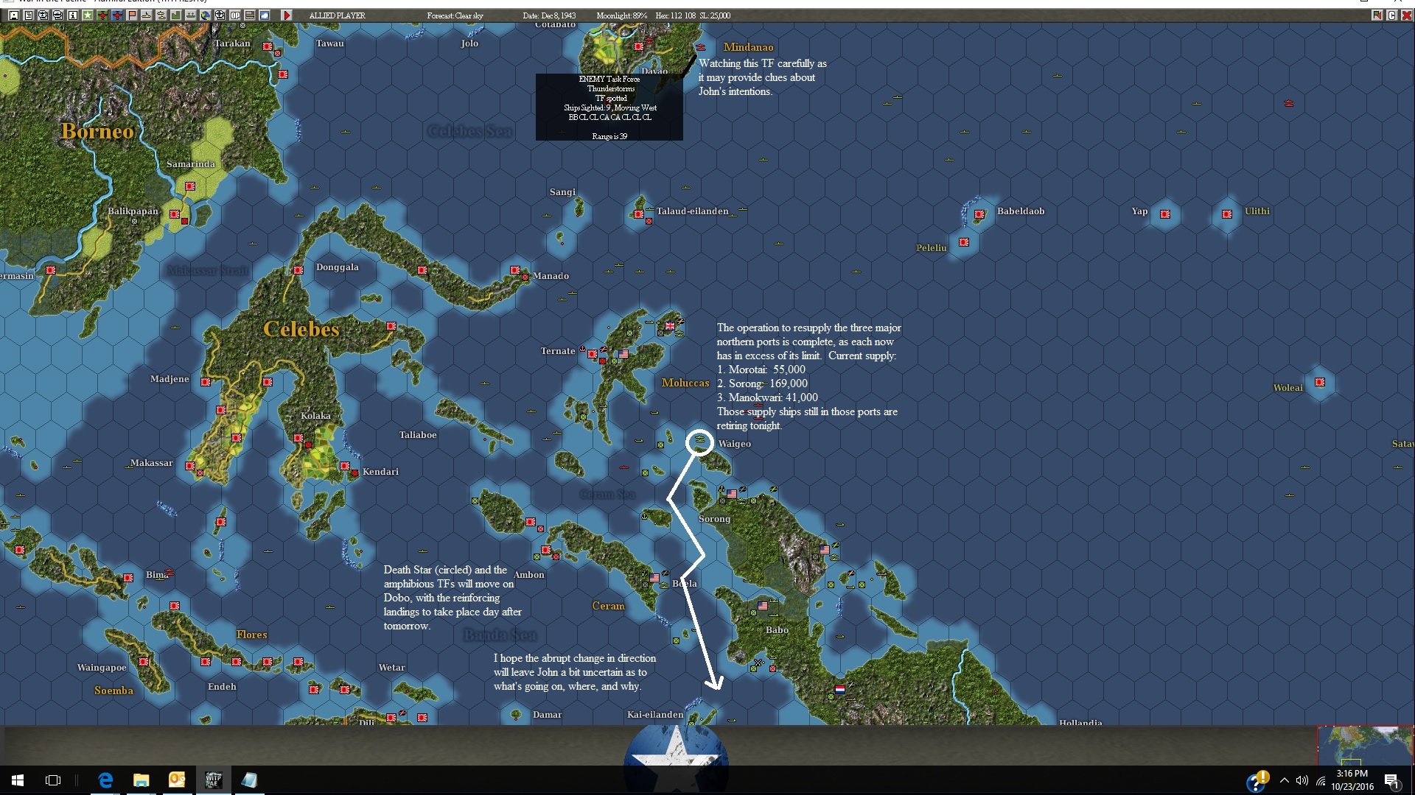Select the Japanese base marker at Woleai
The image size is (1415, 795).
click(x=1320, y=382)
